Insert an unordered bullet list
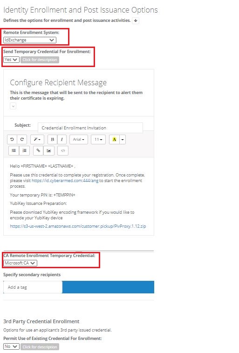Image resolution: width=239 pixels, height=353 pixels. tap(14, 150)
